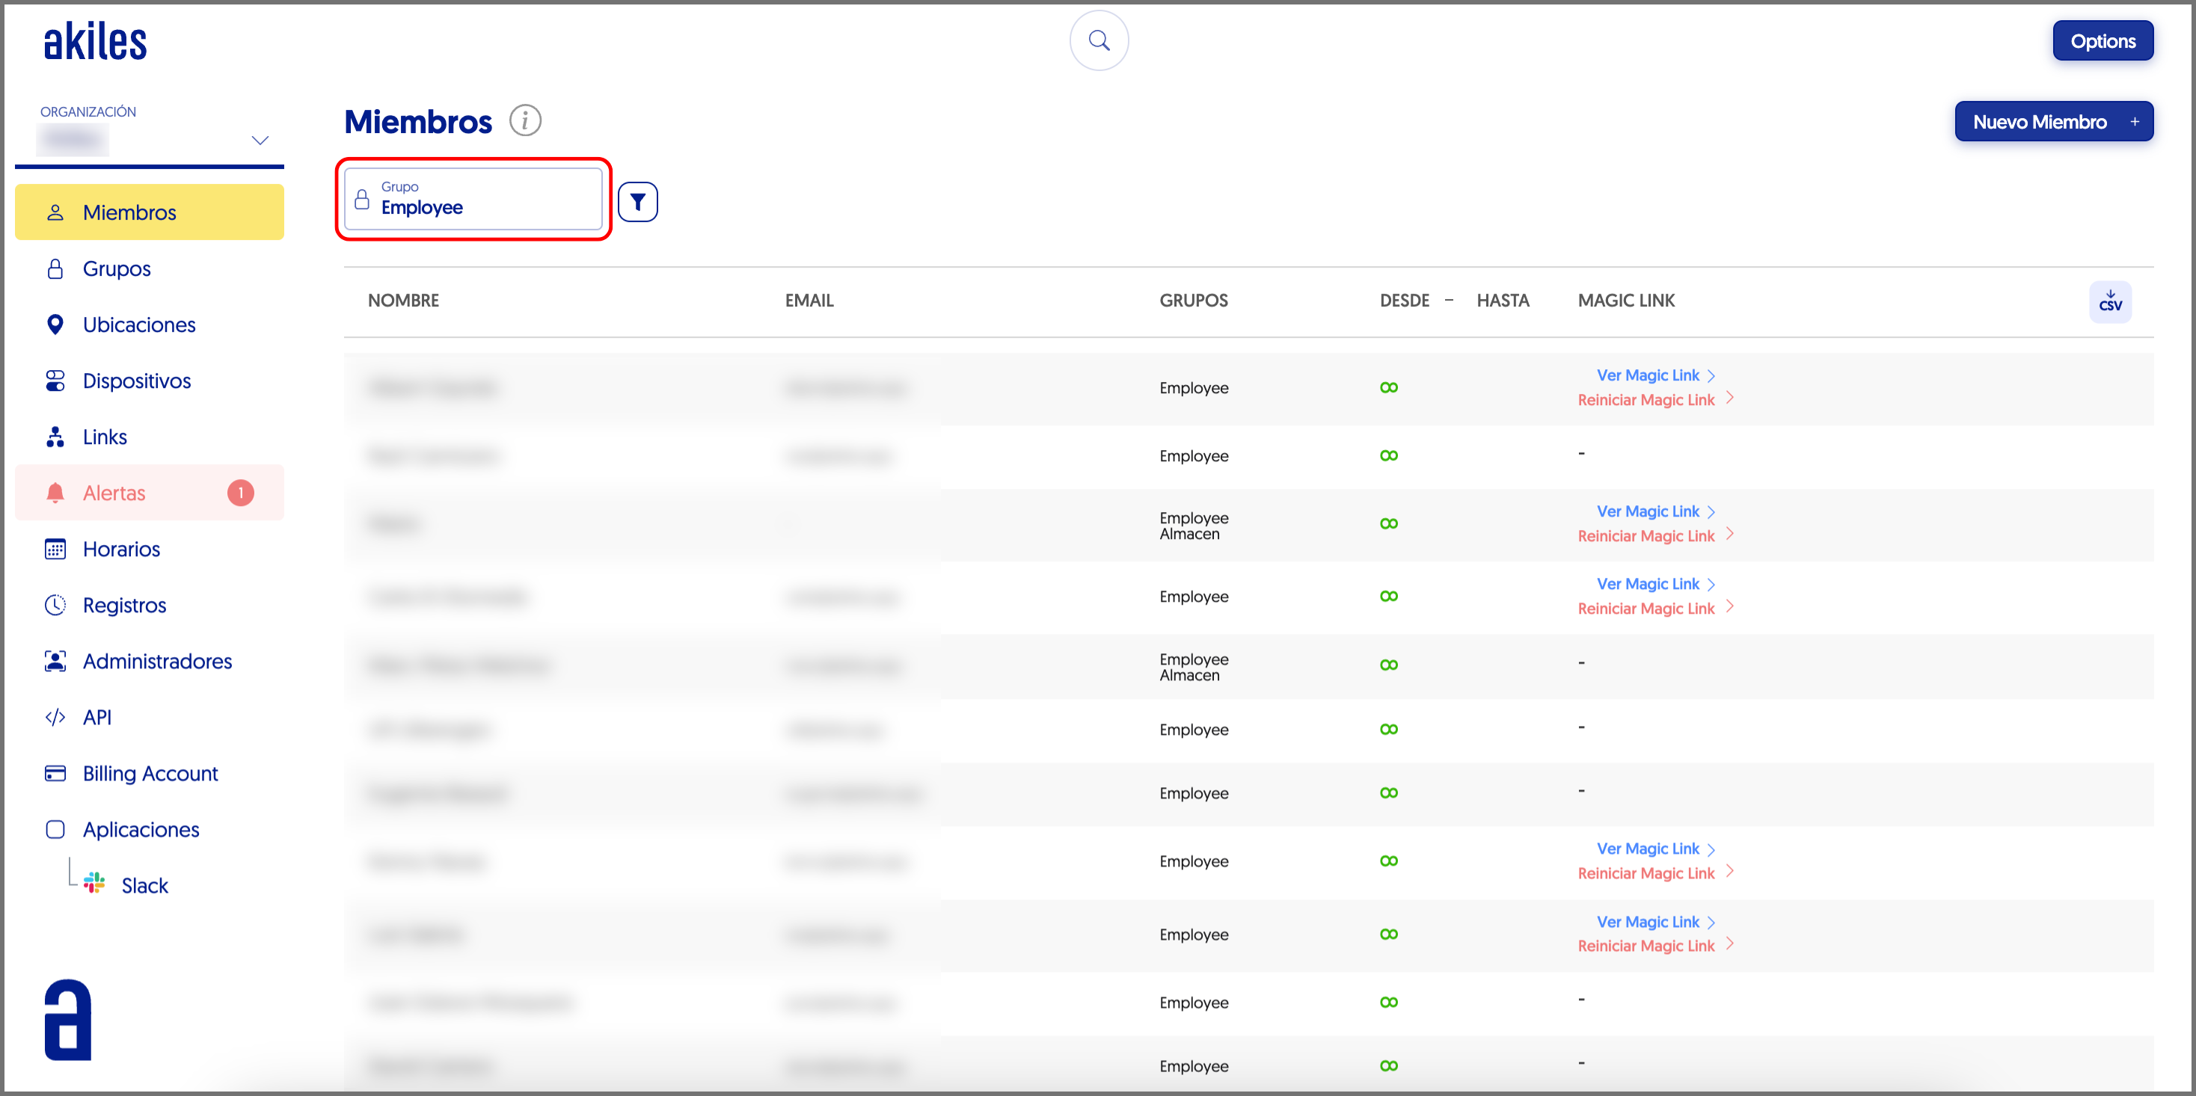Click the Ubicaciones pin icon
Image resolution: width=2196 pixels, height=1096 pixels.
[x=55, y=324]
